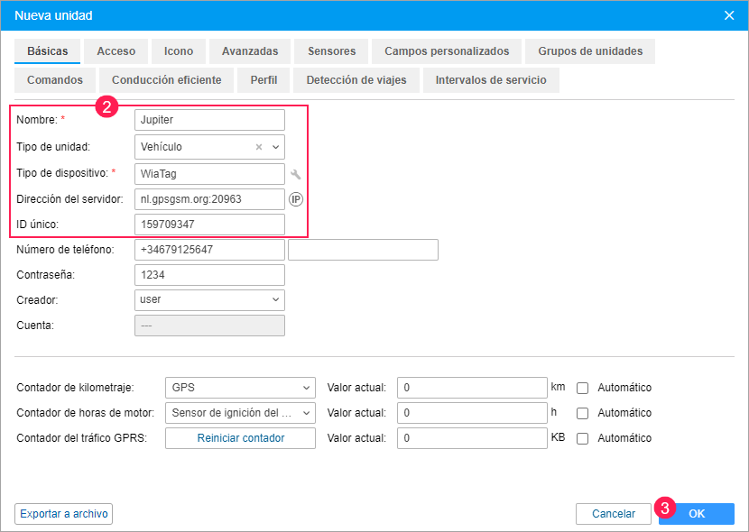This screenshot has width=749, height=532.
Task: Go to Detección de viajes tab
Action: [x=356, y=79]
